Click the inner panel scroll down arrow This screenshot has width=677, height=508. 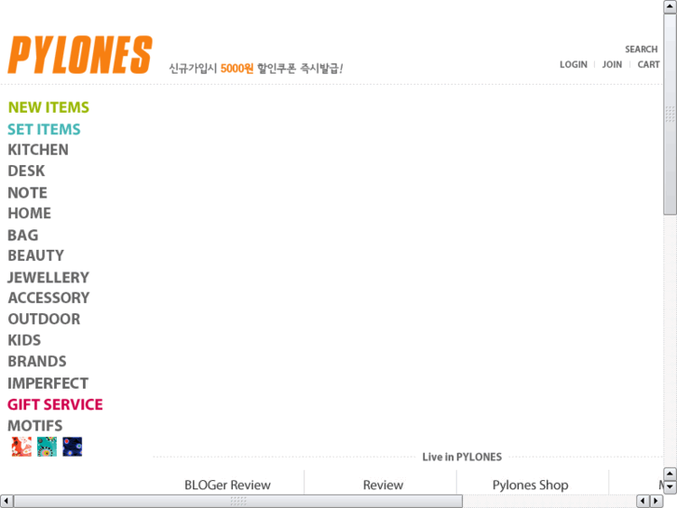670,487
